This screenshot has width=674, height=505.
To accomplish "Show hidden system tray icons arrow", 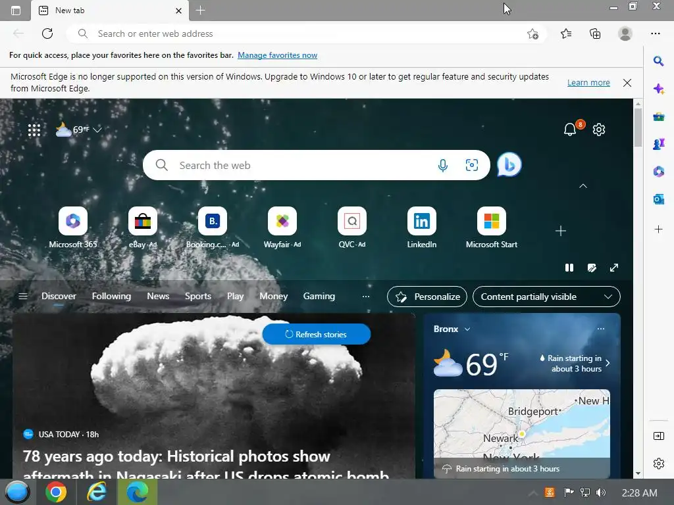I will coord(532,493).
